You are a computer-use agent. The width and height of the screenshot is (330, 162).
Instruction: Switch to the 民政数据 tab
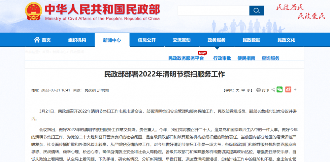pyautogui.click(x=251, y=40)
